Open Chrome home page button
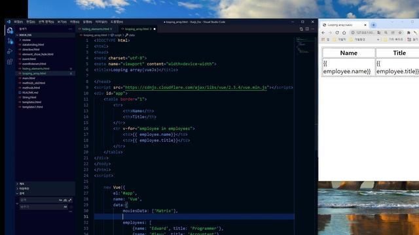419x235 pixels. (344, 33)
